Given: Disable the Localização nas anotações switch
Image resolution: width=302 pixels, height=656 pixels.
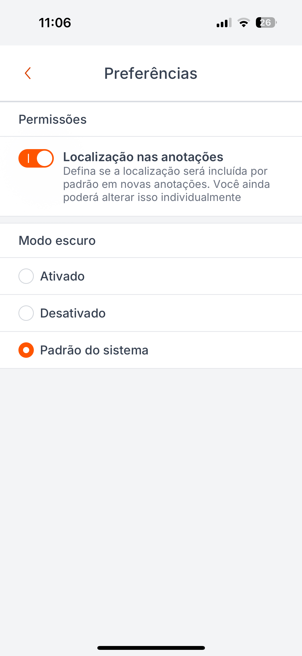Looking at the screenshot, I should [x=36, y=158].
